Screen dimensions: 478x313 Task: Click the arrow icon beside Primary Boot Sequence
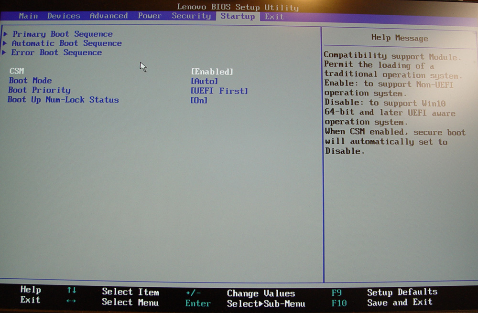5,34
